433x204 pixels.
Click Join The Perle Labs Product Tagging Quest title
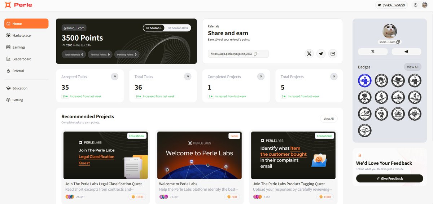pyautogui.click(x=289, y=184)
